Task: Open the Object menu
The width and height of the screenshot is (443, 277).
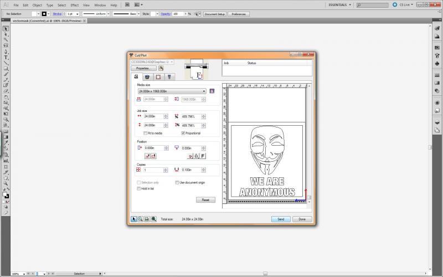Action: [x=37, y=5]
